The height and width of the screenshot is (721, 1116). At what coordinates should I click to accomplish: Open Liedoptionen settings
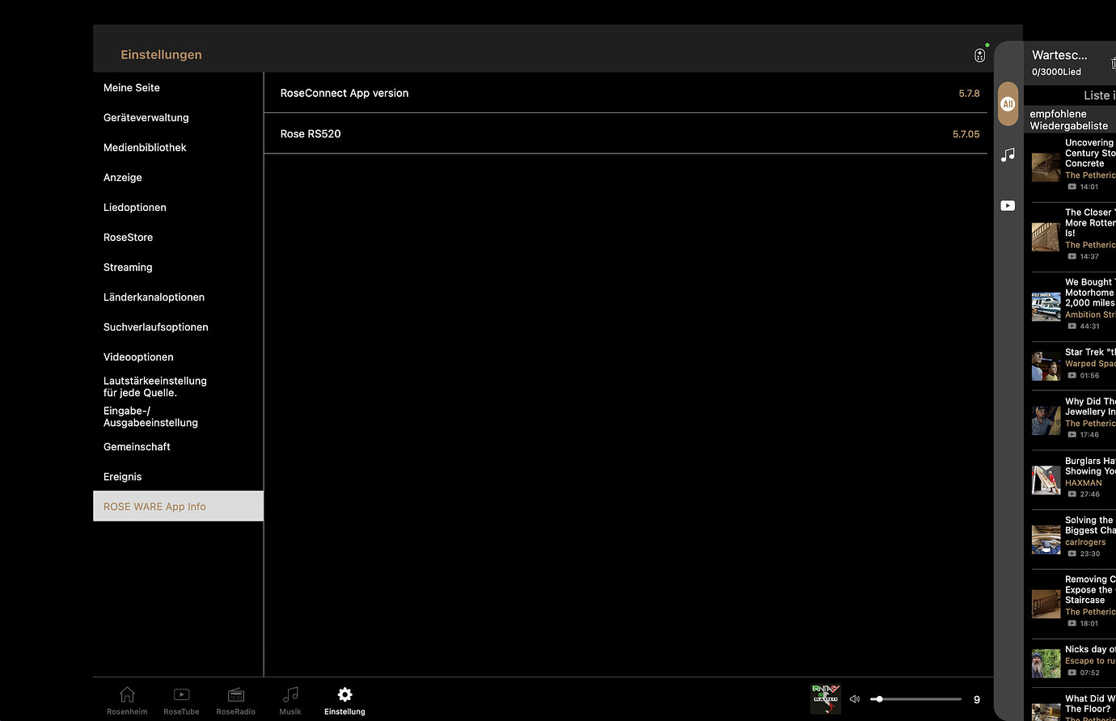coord(178,207)
